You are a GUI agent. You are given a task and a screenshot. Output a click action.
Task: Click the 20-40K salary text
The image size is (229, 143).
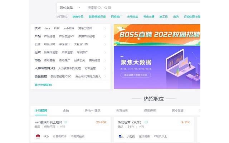101,122
